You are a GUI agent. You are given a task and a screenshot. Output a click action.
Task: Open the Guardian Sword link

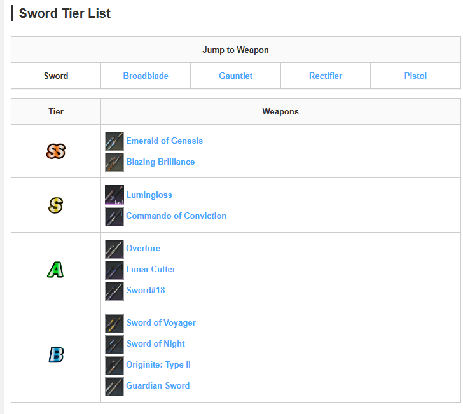158,385
